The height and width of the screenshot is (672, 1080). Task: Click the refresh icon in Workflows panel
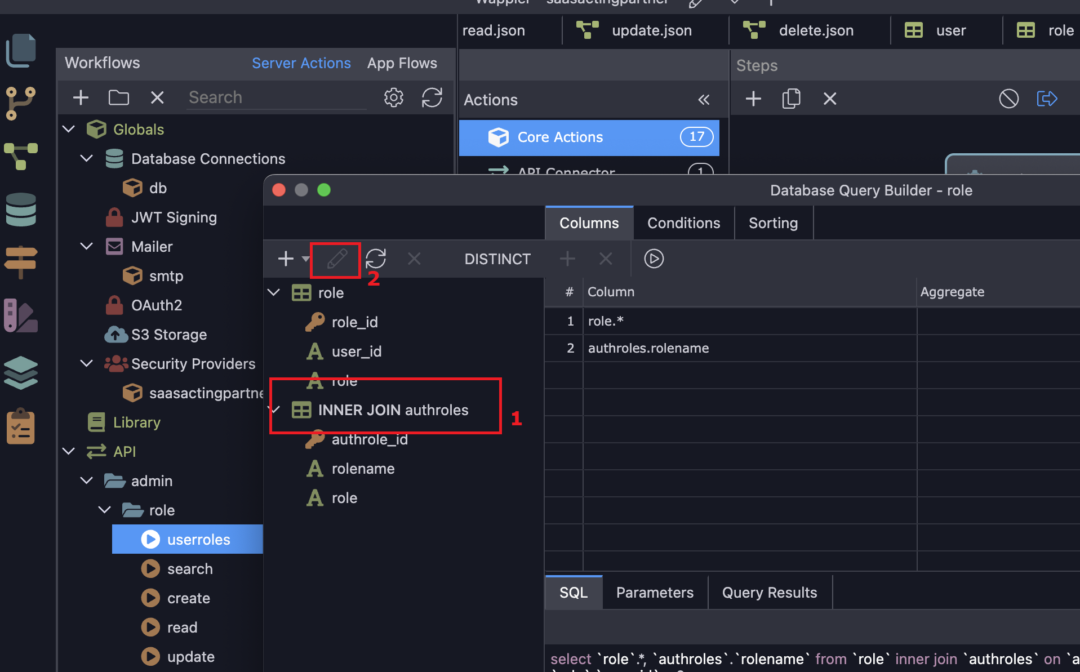tap(432, 97)
